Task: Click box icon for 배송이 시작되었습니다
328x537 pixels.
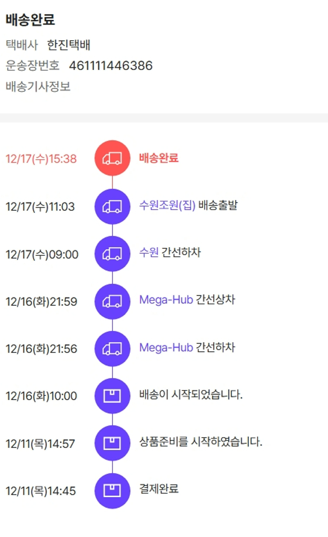Action: 112,396
